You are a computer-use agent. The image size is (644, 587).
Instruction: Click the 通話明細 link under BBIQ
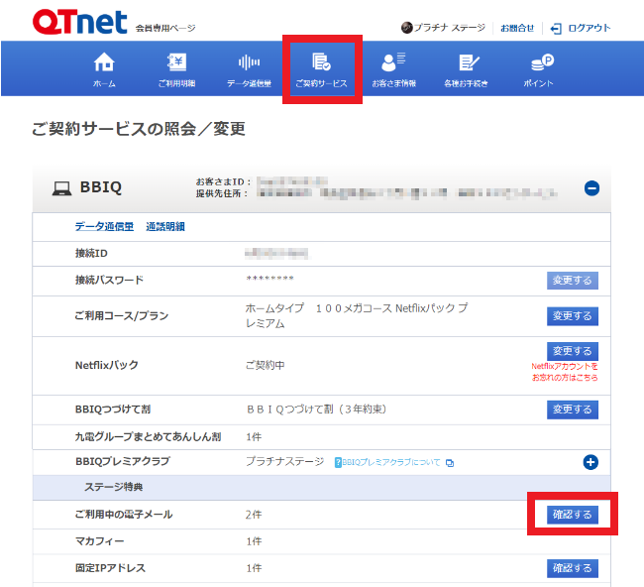165,227
